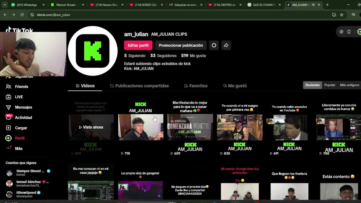Screen dimensions: 361x203
Task: Expand the Más menu
Action: coord(19,149)
